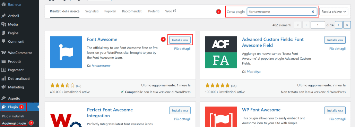Clear search text with X icon
Screen dimensions: 355x127
click(313, 11)
